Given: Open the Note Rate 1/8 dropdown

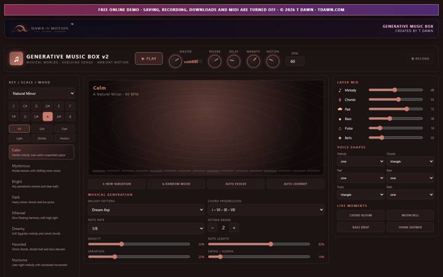Looking at the screenshot, I should click(146, 228).
